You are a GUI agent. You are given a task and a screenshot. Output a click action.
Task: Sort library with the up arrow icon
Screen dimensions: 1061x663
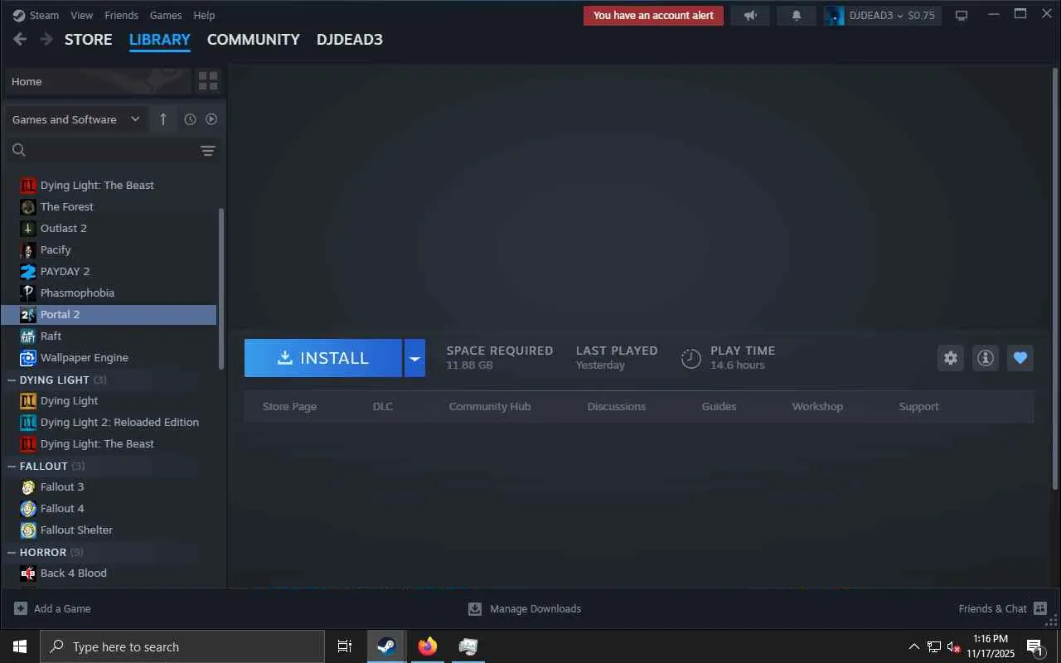point(162,119)
